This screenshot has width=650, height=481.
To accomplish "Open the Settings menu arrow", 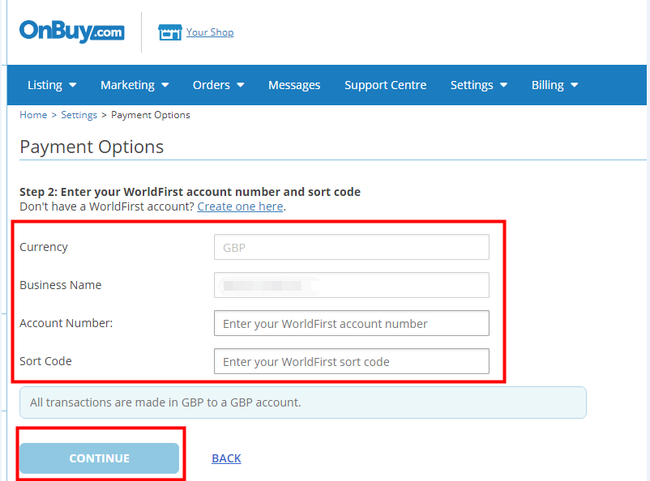I will pos(503,85).
